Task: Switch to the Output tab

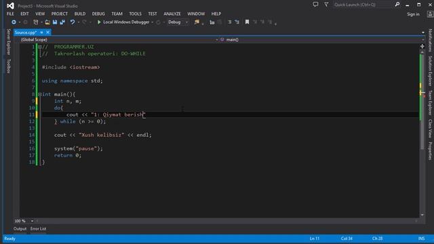Action: click(20, 229)
